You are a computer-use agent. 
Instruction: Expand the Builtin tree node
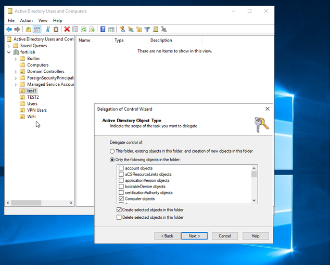(x=16, y=59)
